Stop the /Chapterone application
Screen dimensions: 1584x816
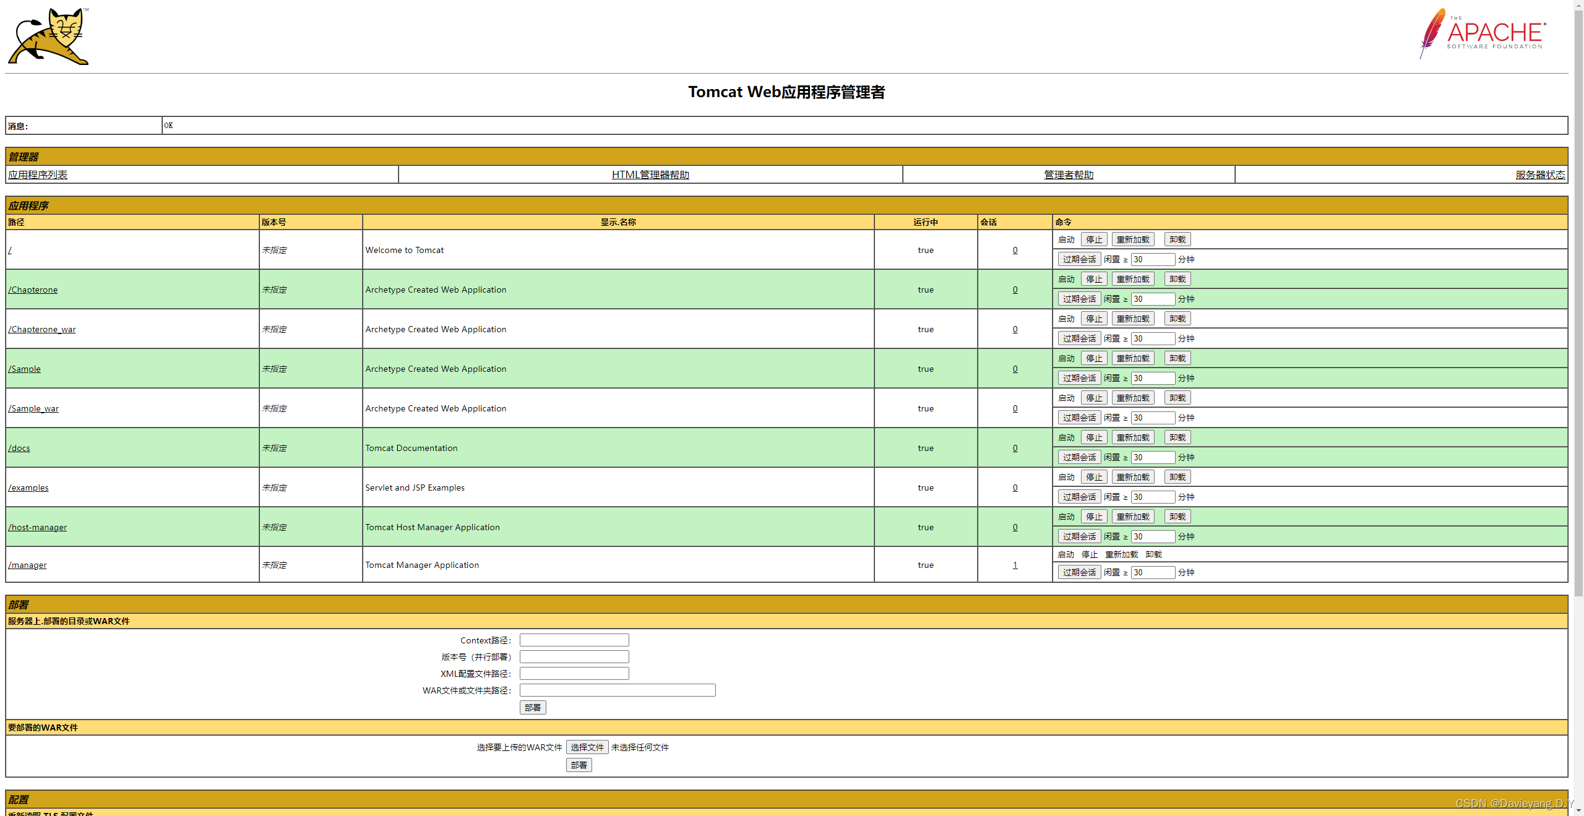[x=1094, y=279]
